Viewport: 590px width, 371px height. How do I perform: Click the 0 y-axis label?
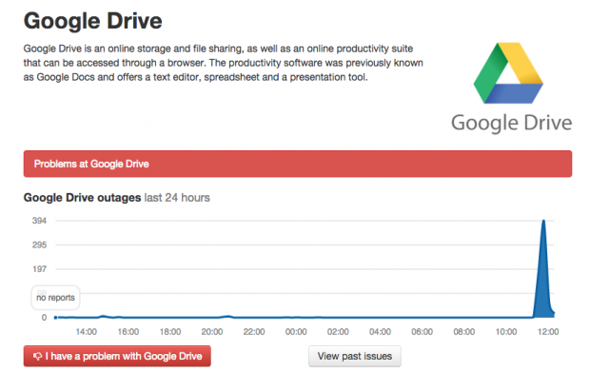pyautogui.click(x=44, y=318)
